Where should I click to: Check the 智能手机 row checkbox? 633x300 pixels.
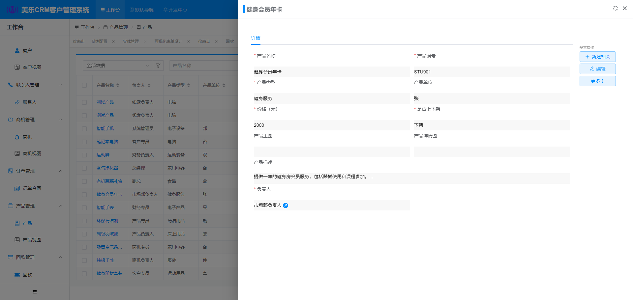[x=84, y=129]
